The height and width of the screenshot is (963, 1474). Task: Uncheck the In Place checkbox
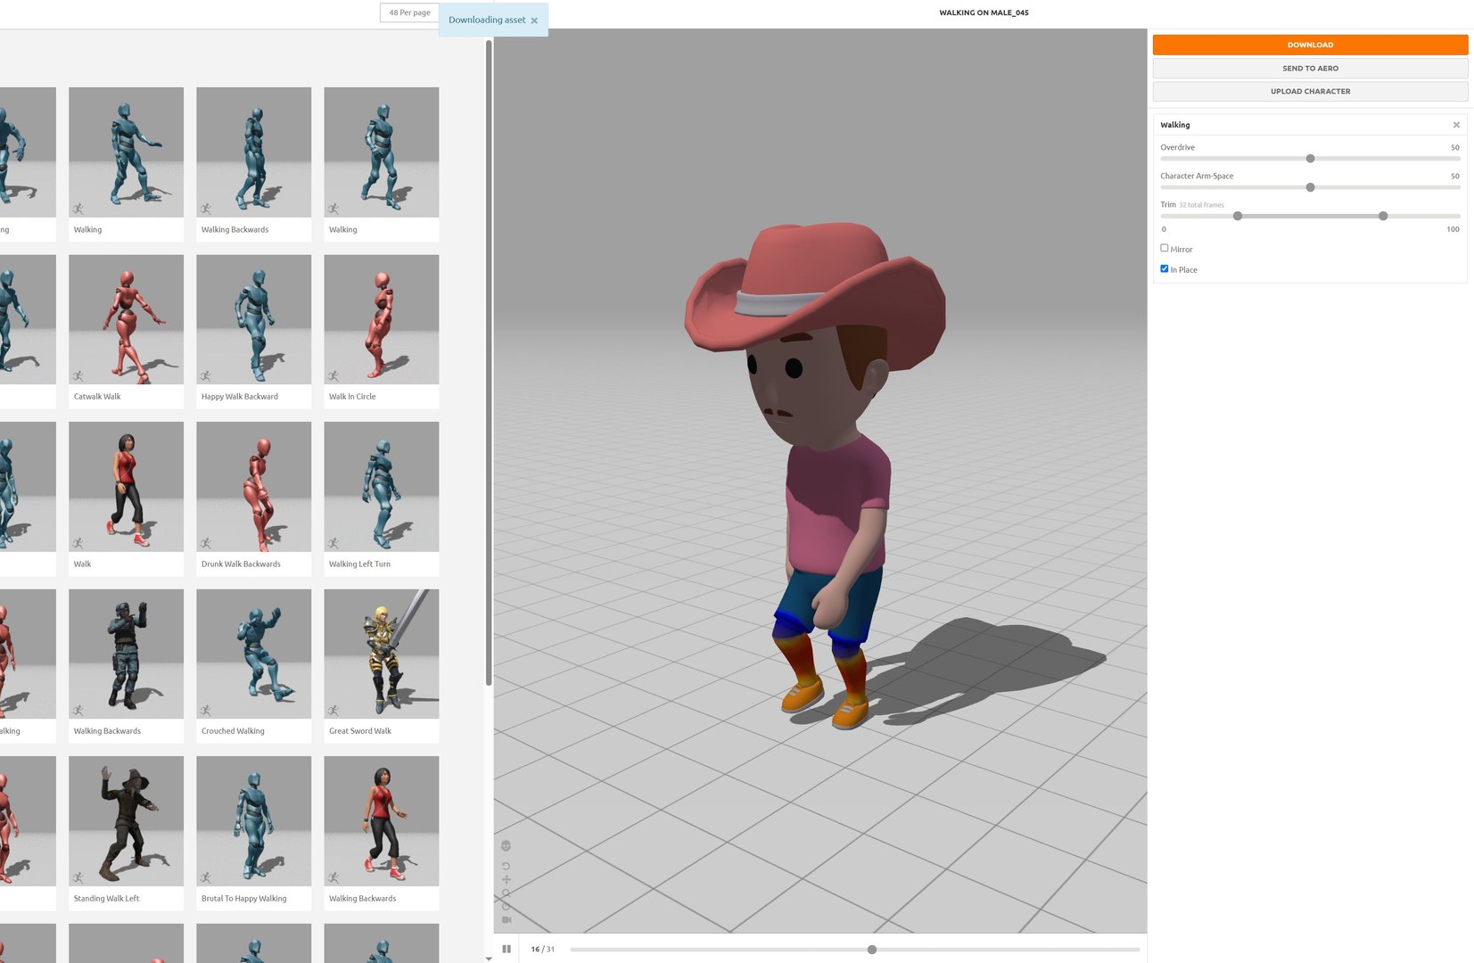[1164, 268]
